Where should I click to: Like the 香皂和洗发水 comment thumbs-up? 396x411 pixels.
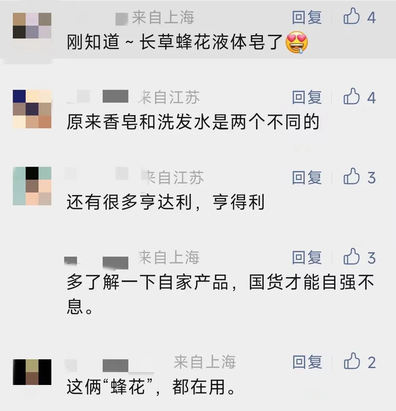(351, 97)
